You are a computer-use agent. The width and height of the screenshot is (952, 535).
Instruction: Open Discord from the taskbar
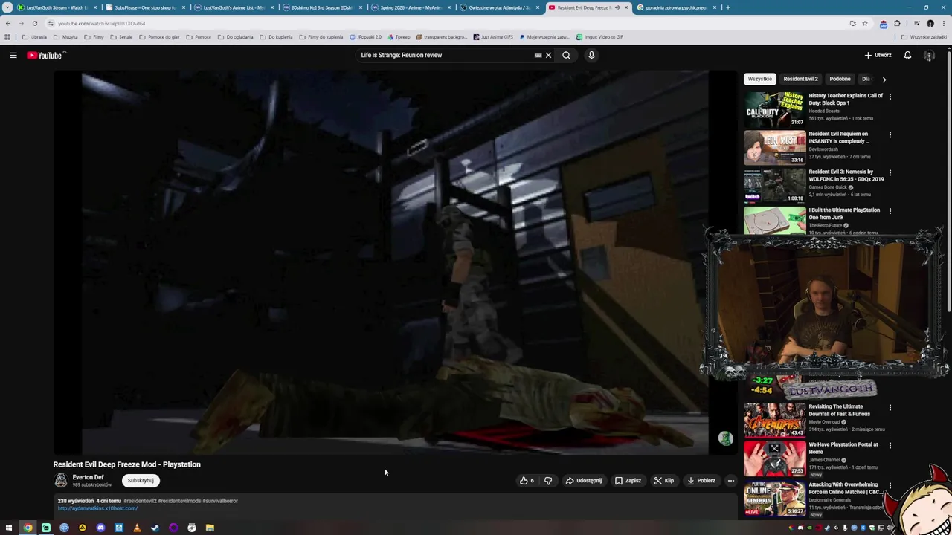click(x=100, y=528)
